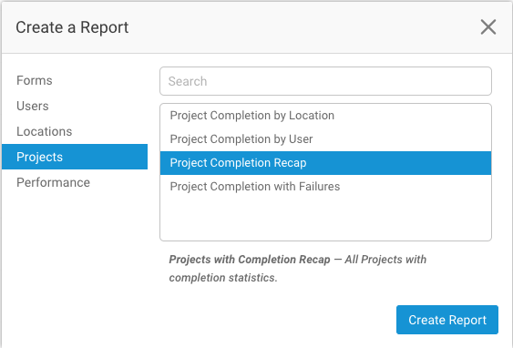
Task: Click the Create a Report title
Action: click(x=72, y=27)
